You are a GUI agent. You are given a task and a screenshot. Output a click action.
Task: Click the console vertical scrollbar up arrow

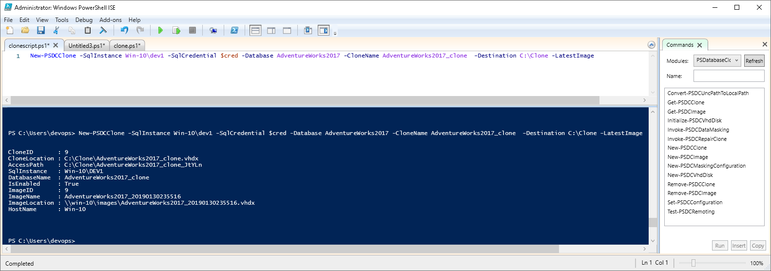click(x=653, y=112)
